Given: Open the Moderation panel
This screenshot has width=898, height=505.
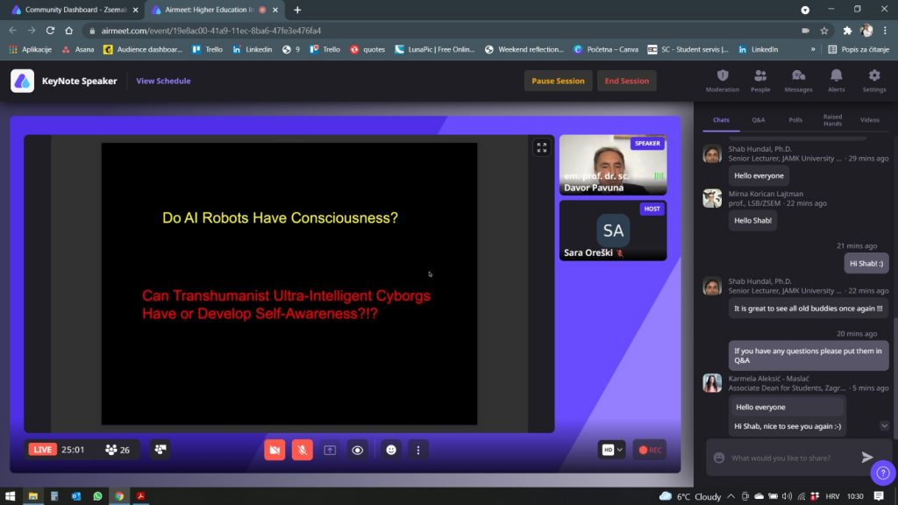Looking at the screenshot, I should tap(723, 81).
